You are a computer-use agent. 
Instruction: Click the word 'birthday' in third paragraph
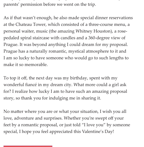(x=79, y=78)
